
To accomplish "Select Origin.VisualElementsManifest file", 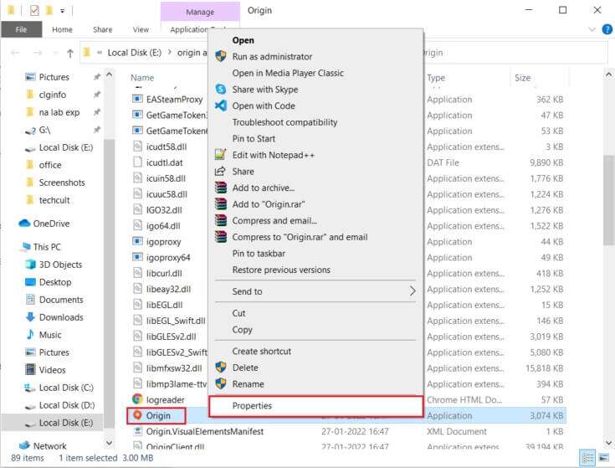I will pos(204,431).
